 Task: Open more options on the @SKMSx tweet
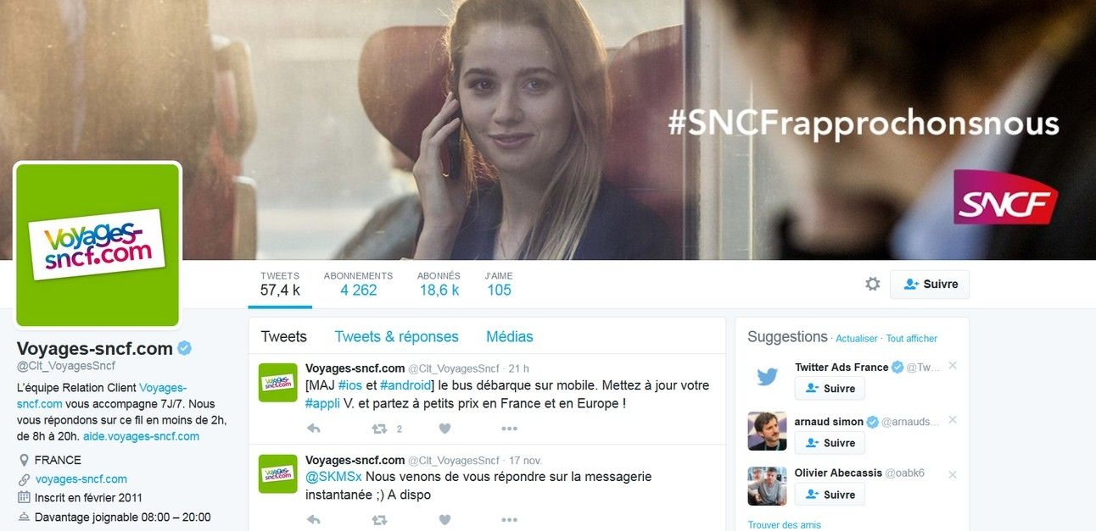click(509, 520)
